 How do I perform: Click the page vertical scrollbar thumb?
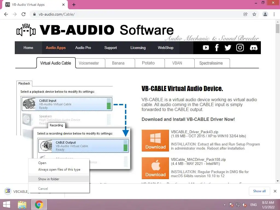click(278, 28)
